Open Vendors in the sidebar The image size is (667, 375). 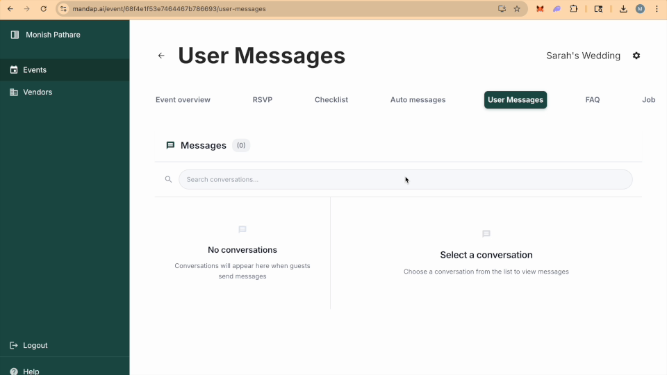(65, 92)
